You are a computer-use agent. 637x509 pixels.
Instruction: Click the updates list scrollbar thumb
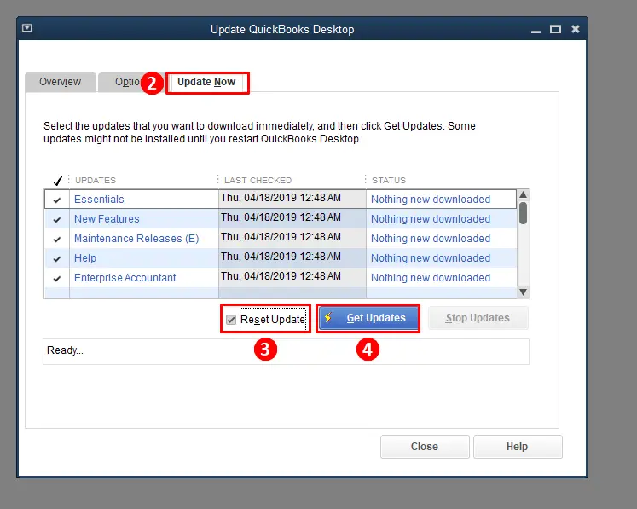point(524,213)
